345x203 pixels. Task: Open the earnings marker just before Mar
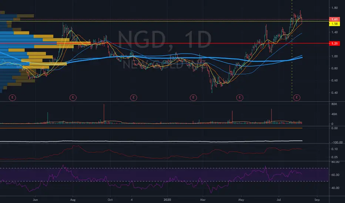[193, 97]
